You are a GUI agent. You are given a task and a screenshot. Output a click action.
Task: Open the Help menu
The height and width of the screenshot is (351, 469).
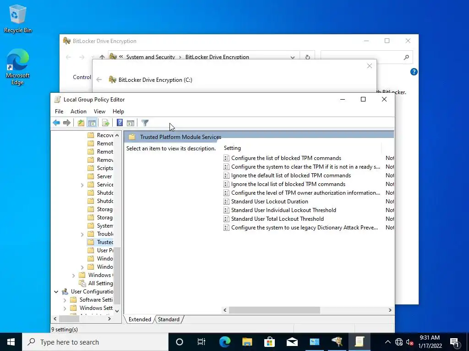[x=118, y=112]
